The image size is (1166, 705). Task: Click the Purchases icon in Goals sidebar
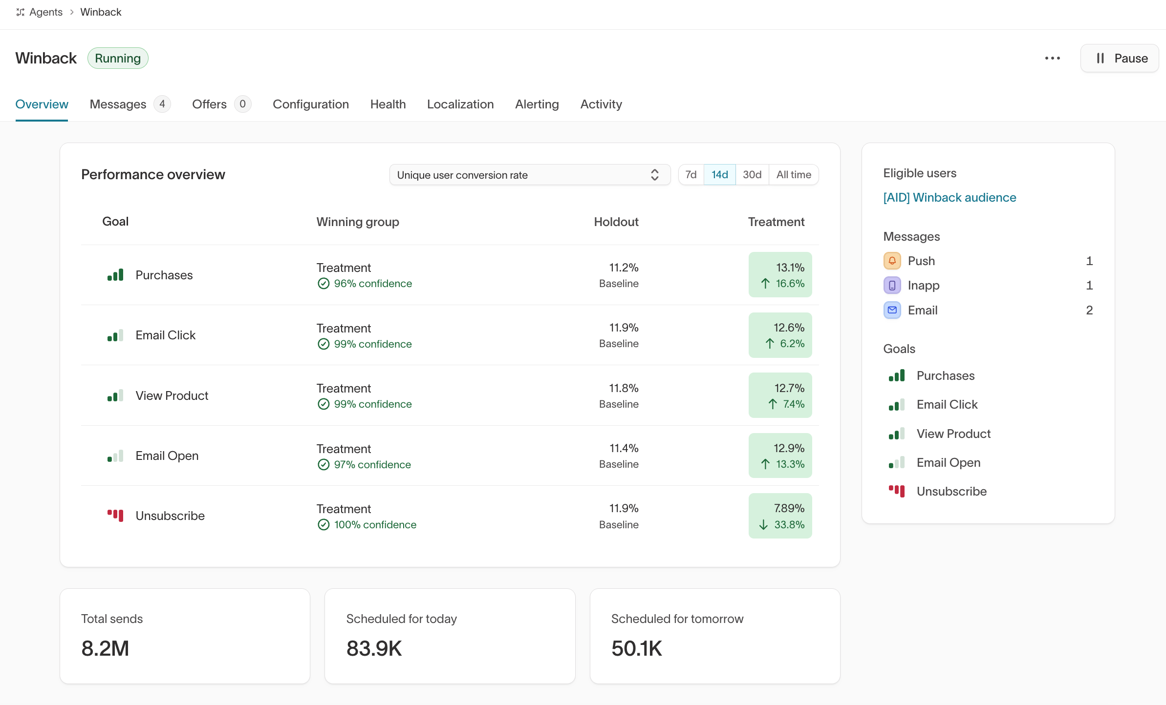tap(897, 375)
